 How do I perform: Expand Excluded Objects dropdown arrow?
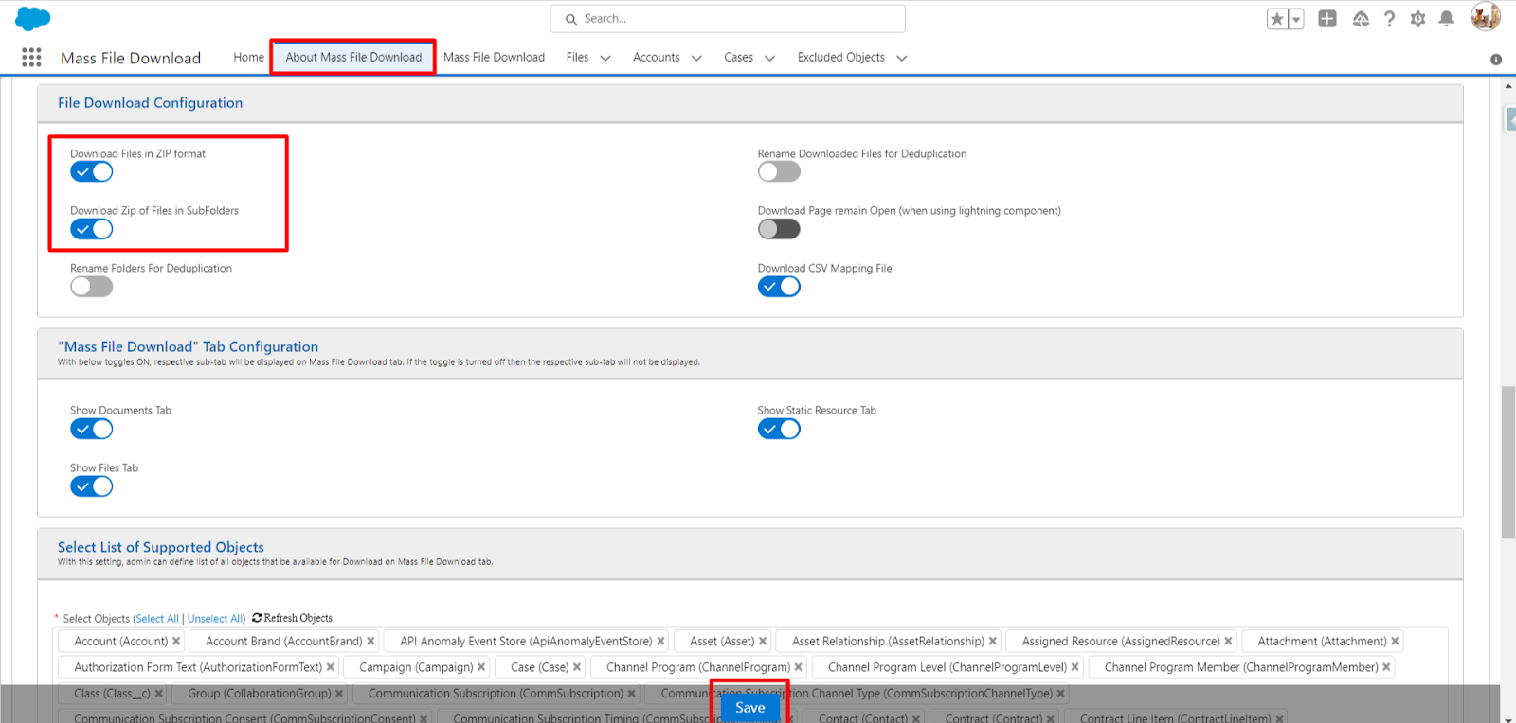point(901,59)
